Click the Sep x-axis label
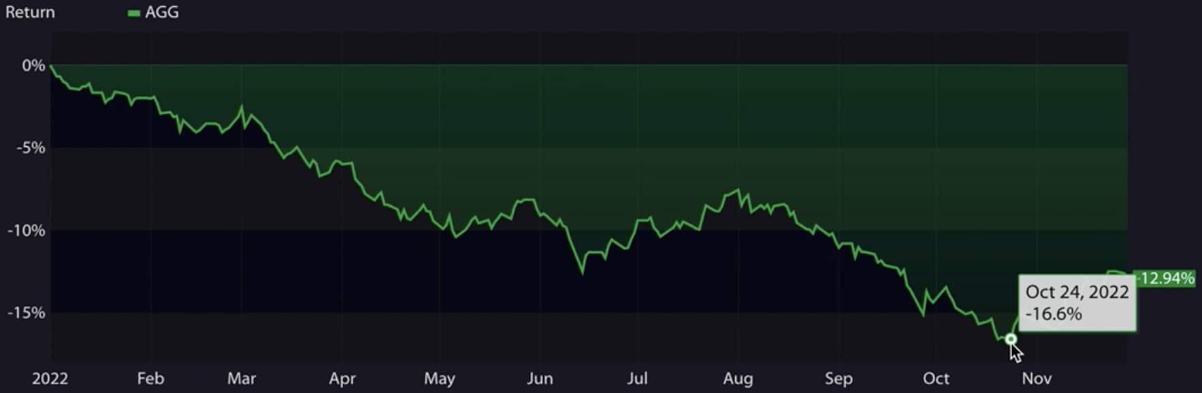 point(839,378)
